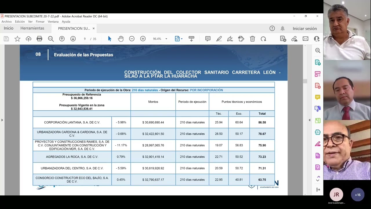Send file by email icon

click(305, 39)
